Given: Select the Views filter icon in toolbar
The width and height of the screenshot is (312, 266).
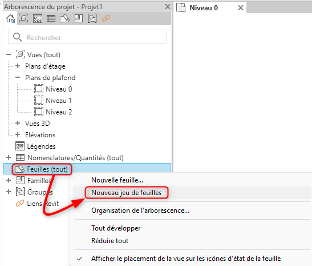Looking at the screenshot, I should (23, 18).
